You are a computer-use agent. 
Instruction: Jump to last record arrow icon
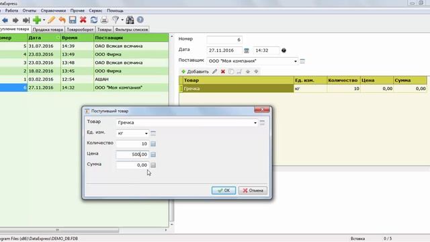point(26,20)
